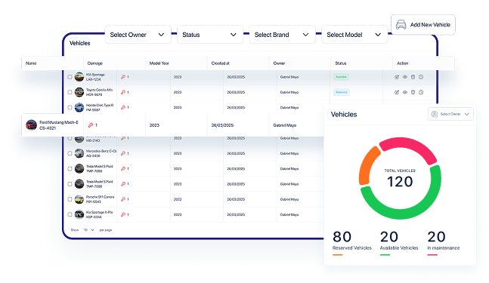The height and width of the screenshot is (283, 489).
Task: Click damage icon for Toyota Corolla Altis
Action: [x=123, y=92]
